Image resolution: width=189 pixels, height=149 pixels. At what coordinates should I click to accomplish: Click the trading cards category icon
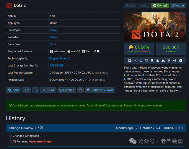point(130,60)
